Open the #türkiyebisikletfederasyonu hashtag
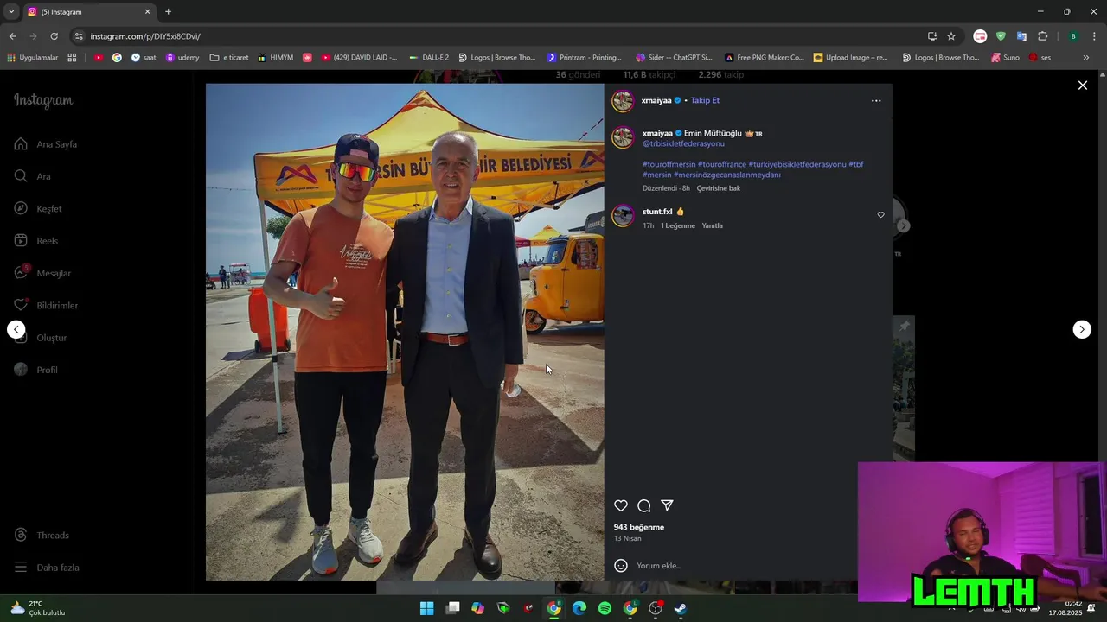The image size is (1107, 622). [x=797, y=164]
